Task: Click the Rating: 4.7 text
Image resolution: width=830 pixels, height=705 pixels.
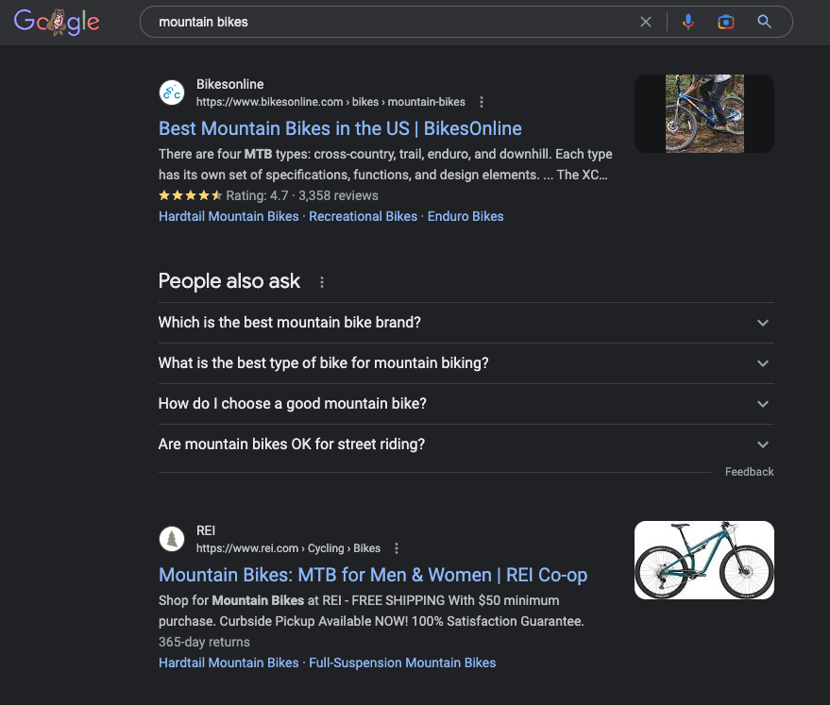Action: (x=257, y=195)
